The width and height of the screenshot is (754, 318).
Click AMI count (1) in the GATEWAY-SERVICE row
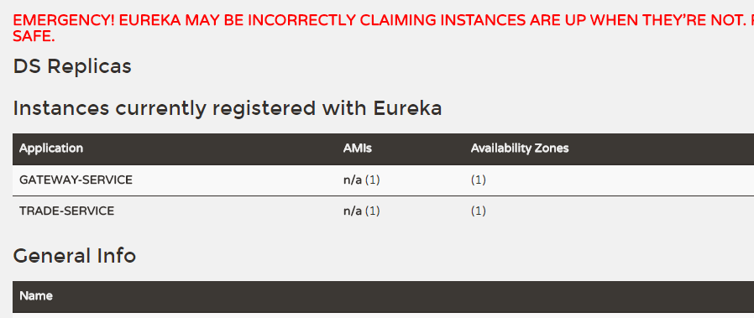tap(373, 180)
